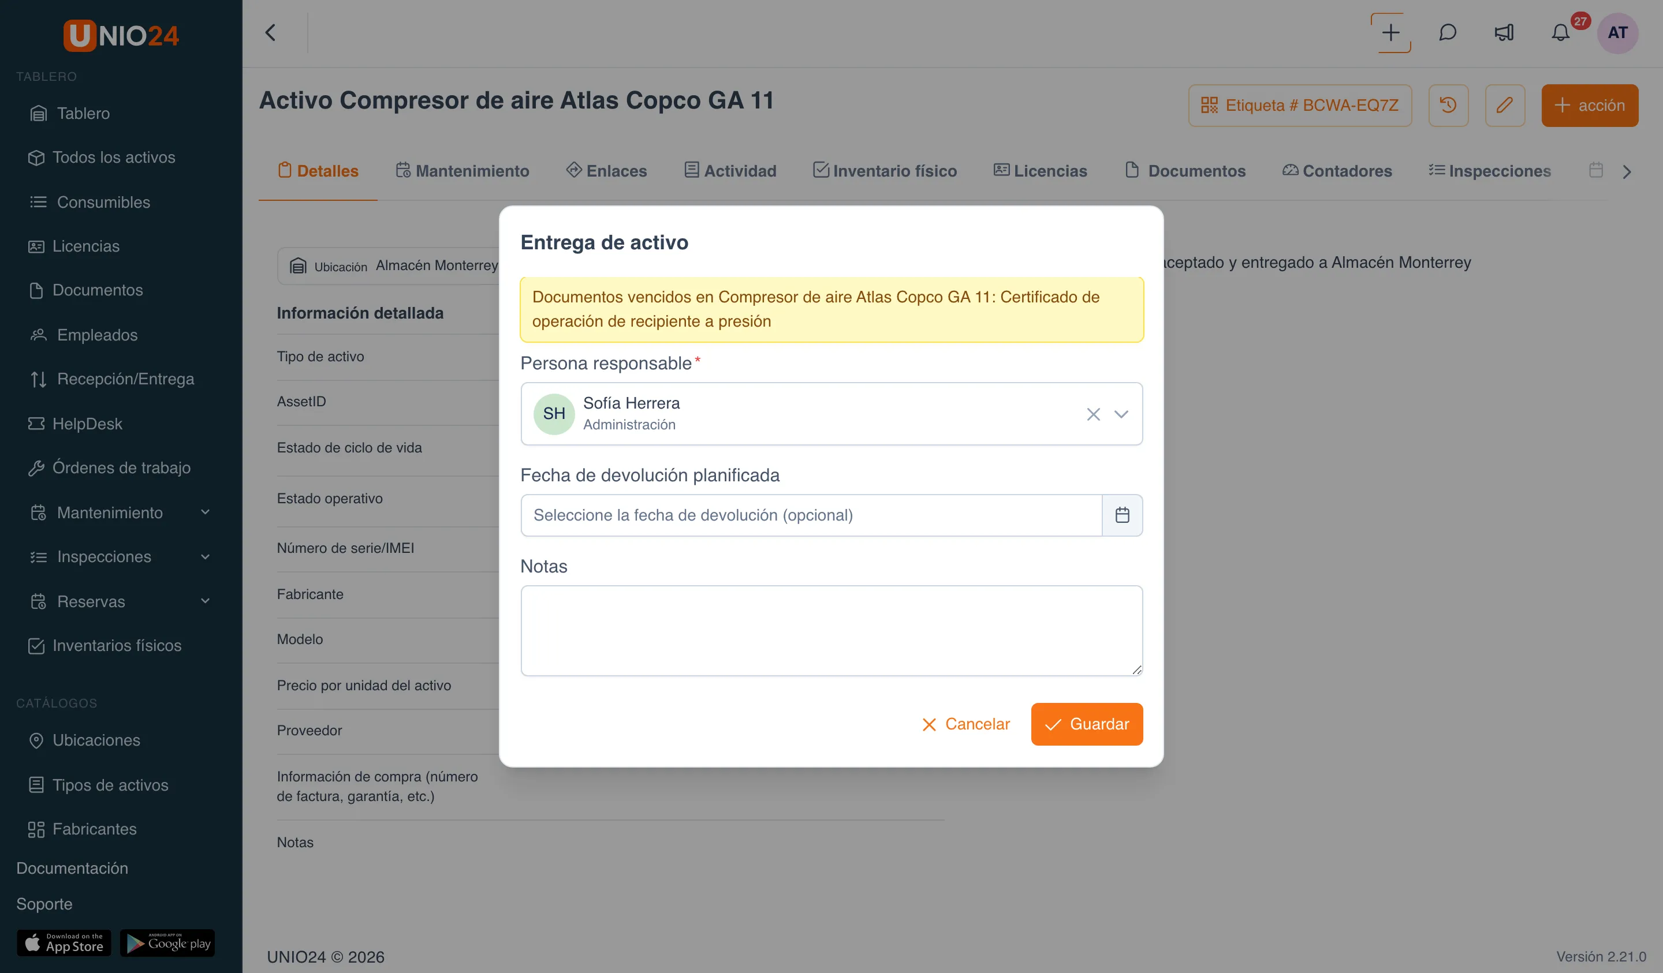Cancel the asset delivery dialog

(x=965, y=724)
